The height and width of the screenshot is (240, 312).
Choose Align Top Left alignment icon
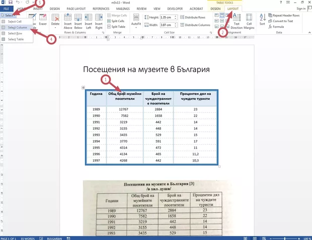217,15
